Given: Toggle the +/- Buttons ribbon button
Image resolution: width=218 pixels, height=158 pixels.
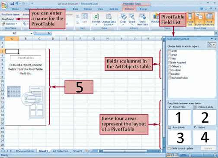Looking at the screenshot, I should [x=199, y=19].
